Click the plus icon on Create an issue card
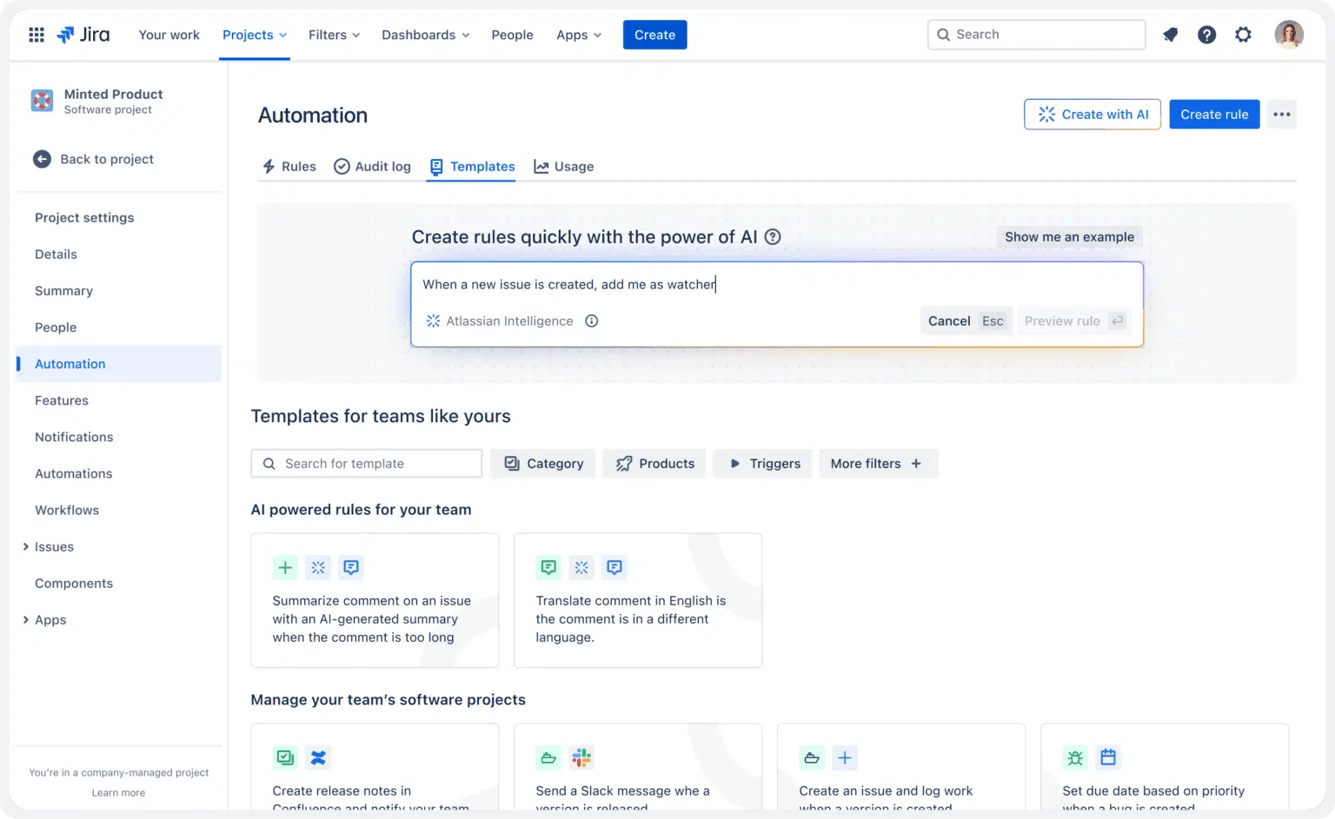Screen dimensions: 1335x819 (x=845, y=758)
